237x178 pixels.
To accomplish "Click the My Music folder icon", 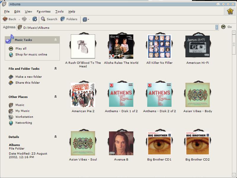I will [x=11, y=111].
